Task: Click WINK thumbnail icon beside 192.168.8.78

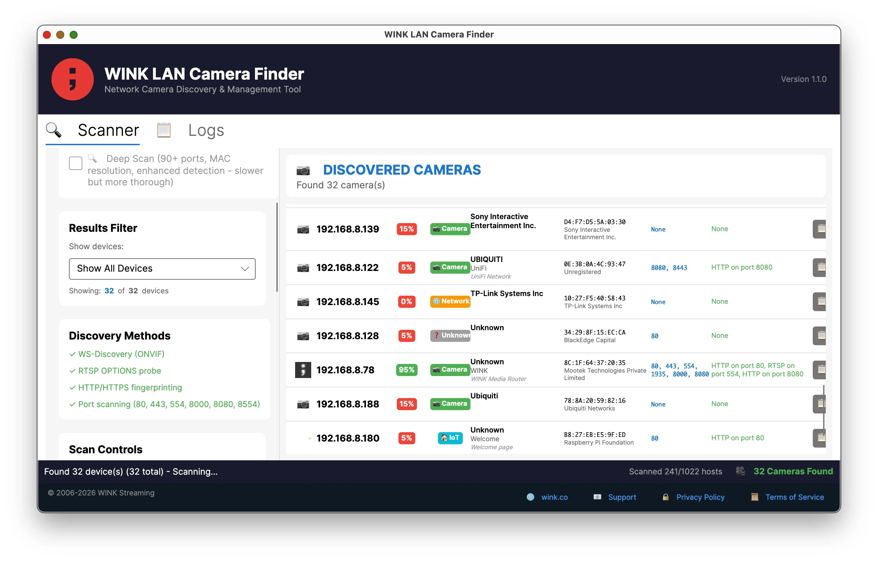Action: pyautogui.click(x=303, y=370)
